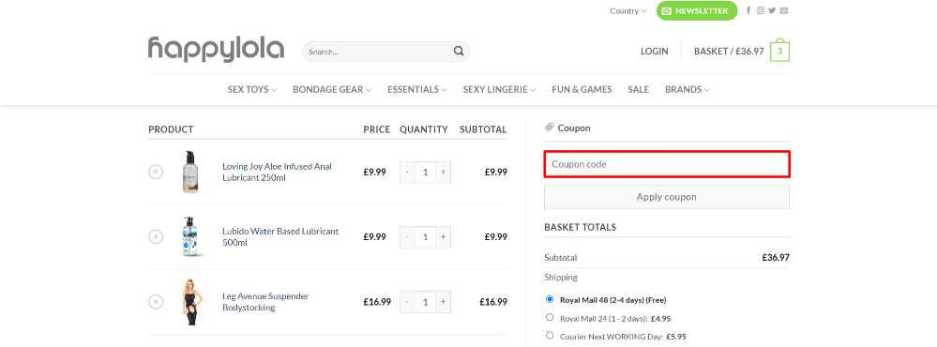Select Royal Mail 24 shipping option
The width and height of the screenshot is (937, 347).
pyautogui.click(x=550, y=317)
